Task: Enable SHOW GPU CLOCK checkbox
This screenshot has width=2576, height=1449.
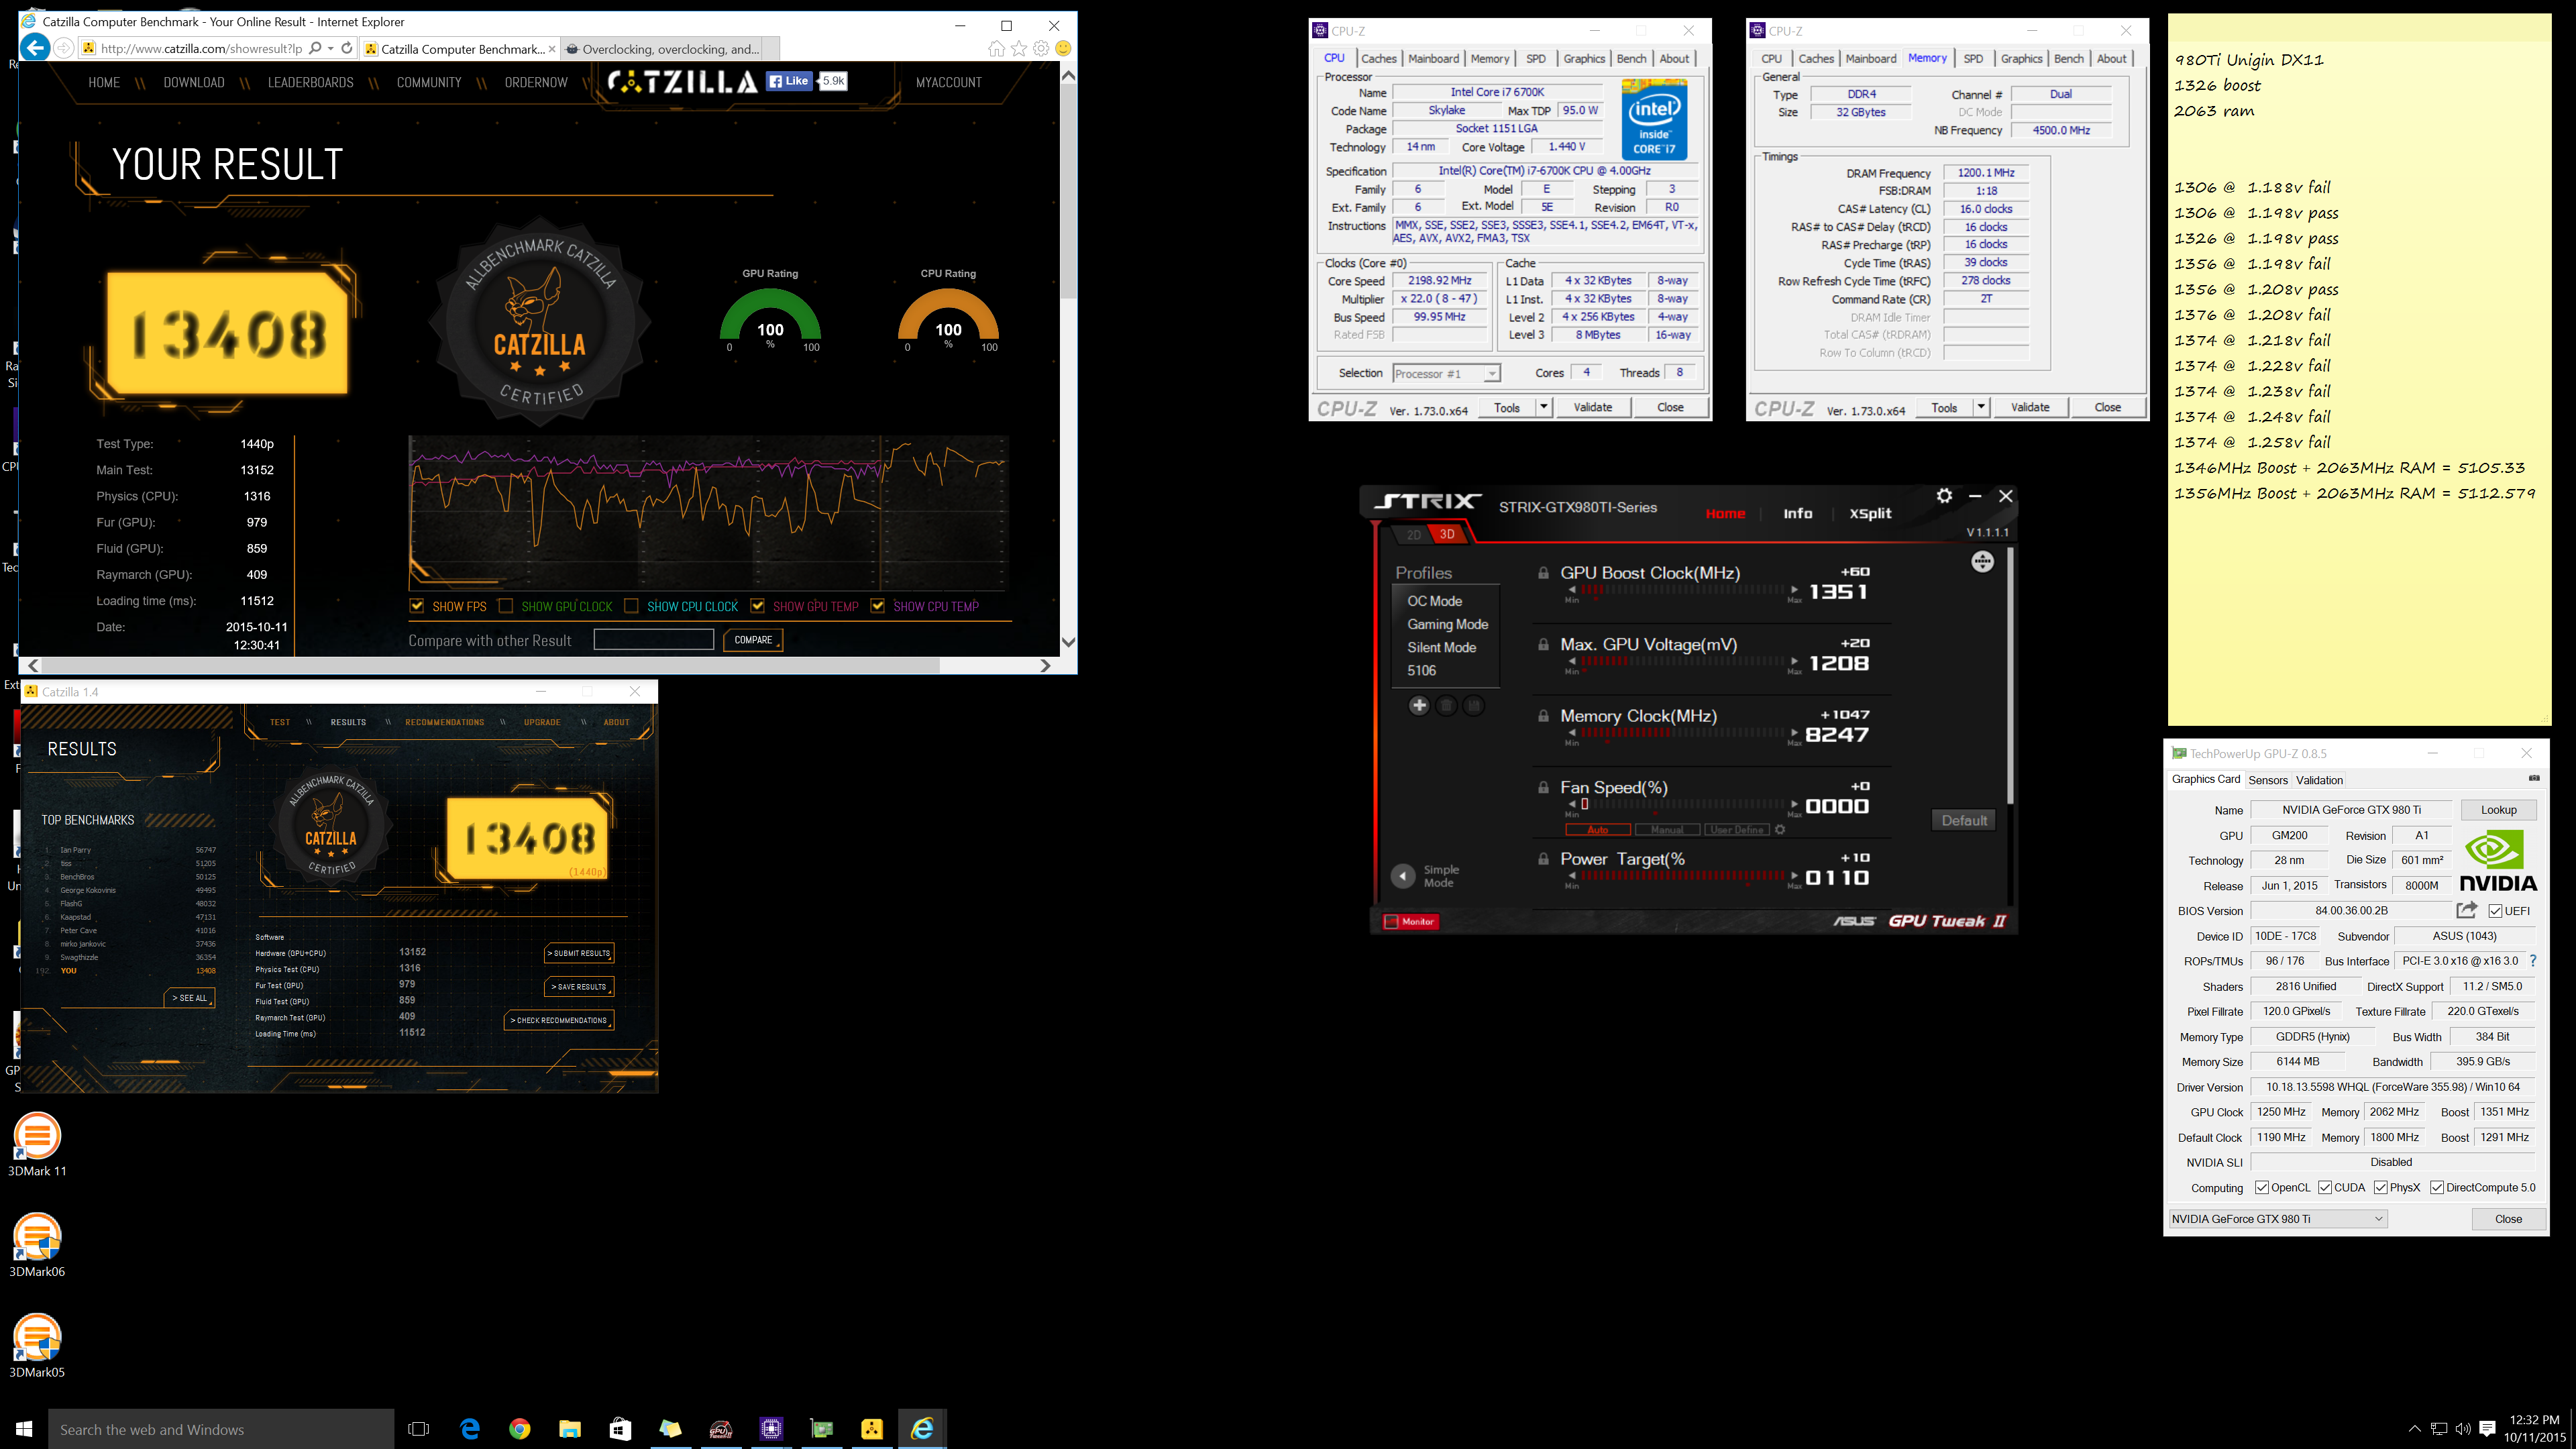Action: click(506, 606)
